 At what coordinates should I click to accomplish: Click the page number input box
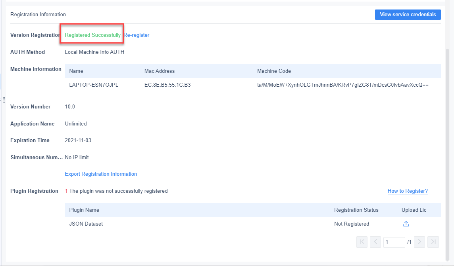click(394, 242)
